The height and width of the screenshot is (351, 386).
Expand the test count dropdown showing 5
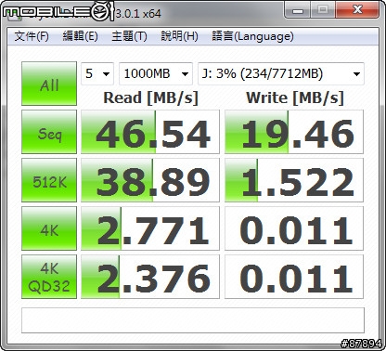tap(97, 73)
